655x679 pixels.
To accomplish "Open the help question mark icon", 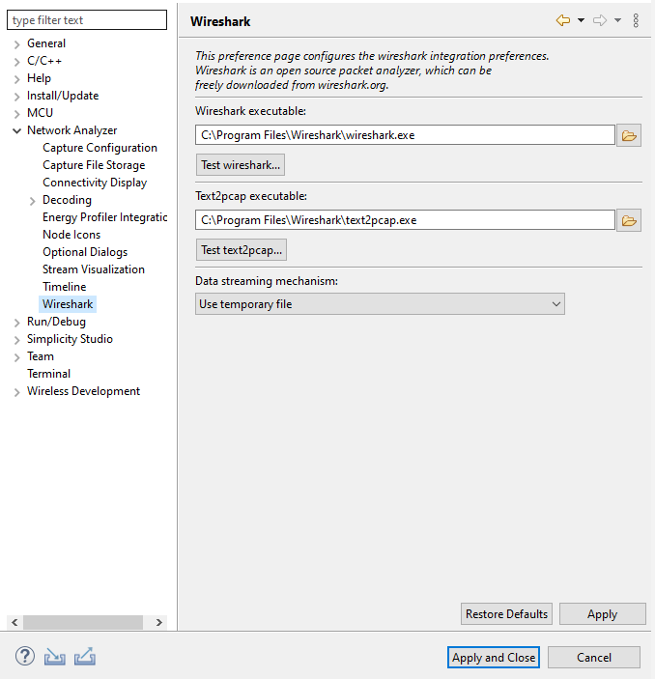I will coord(25,656).
